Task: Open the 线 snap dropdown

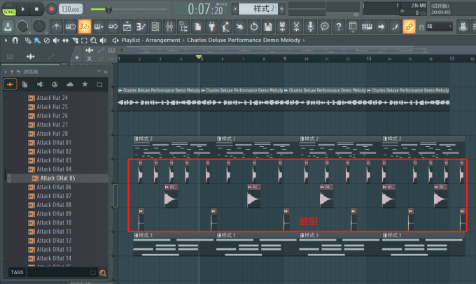Action: 440,27
